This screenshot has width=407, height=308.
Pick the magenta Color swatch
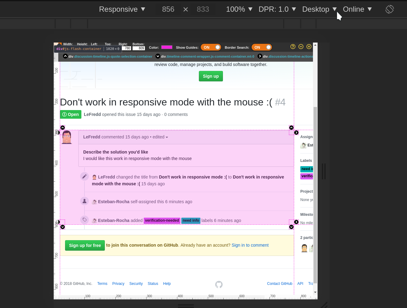pyautogui.click(x=167, y=47)
